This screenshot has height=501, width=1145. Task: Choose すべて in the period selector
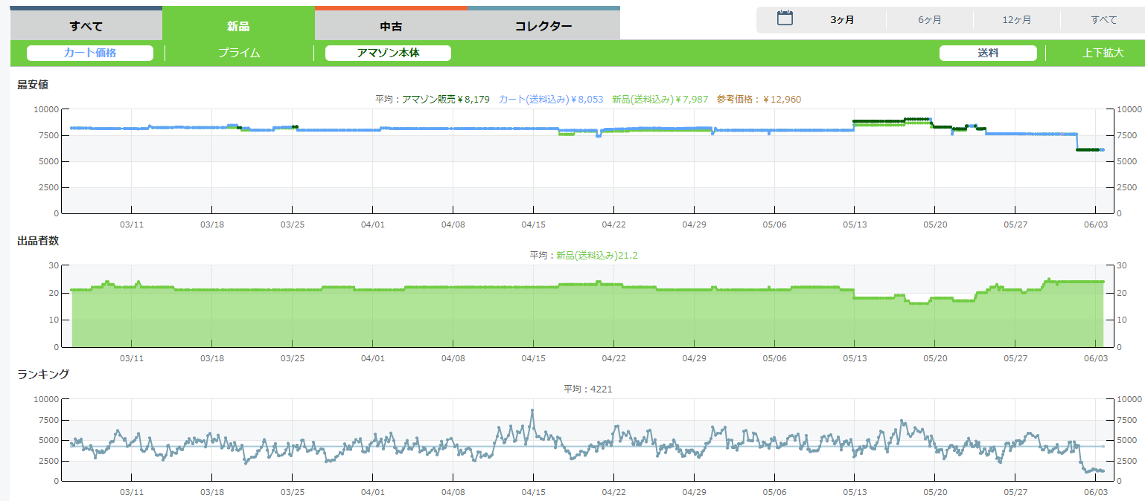(x=1103, y=20)
